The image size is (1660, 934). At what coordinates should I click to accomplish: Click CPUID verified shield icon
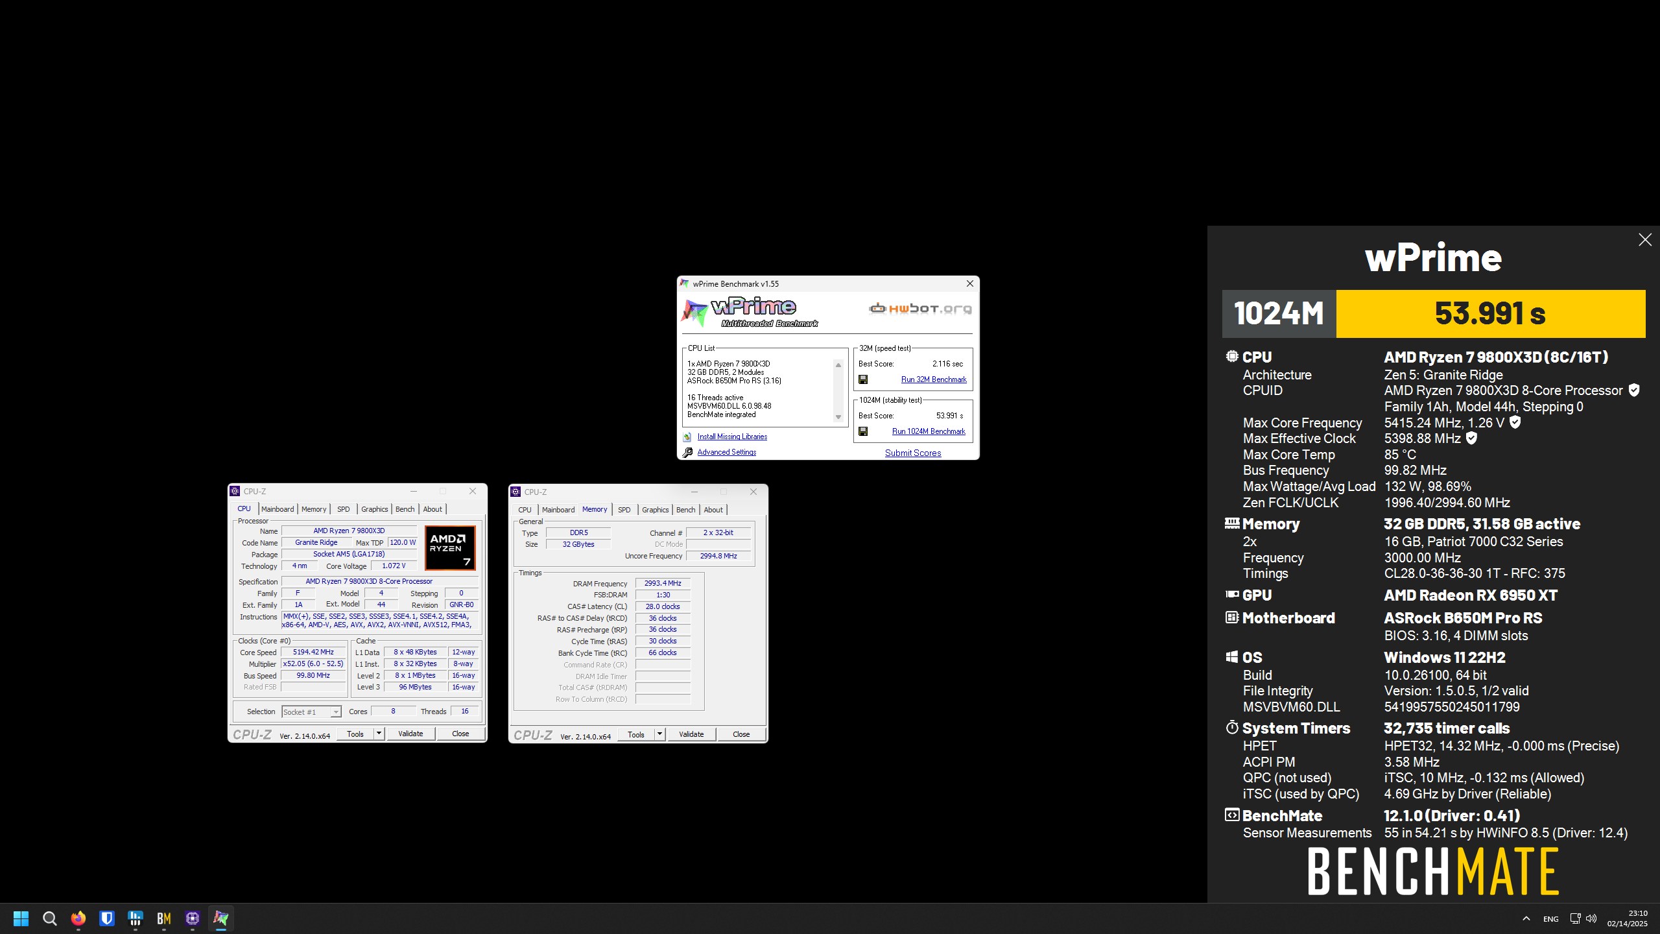click(1634, 390)
